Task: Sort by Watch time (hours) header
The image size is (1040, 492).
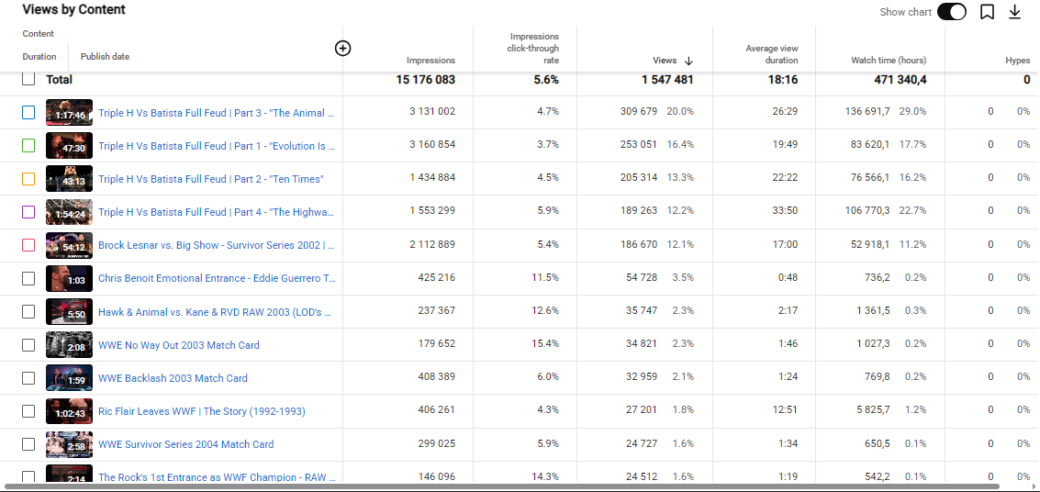Action: pos(889,61)
